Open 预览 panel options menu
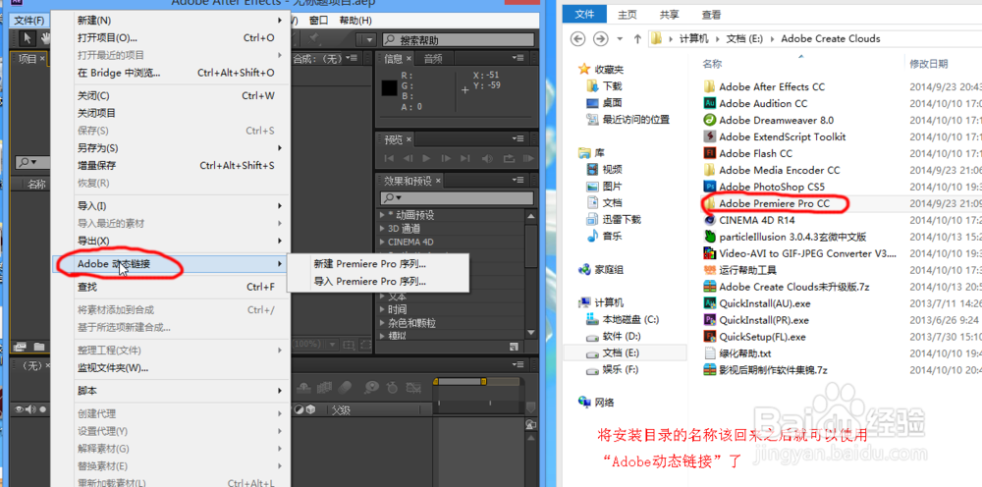982x487 pixels. click(518, 138)
